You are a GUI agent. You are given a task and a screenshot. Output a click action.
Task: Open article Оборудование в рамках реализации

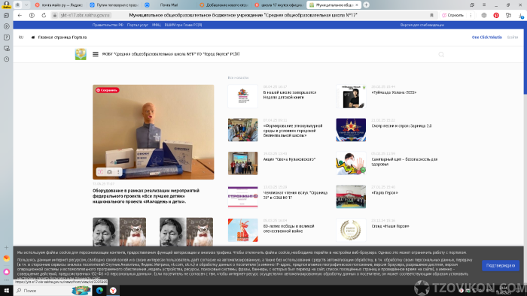146,196
